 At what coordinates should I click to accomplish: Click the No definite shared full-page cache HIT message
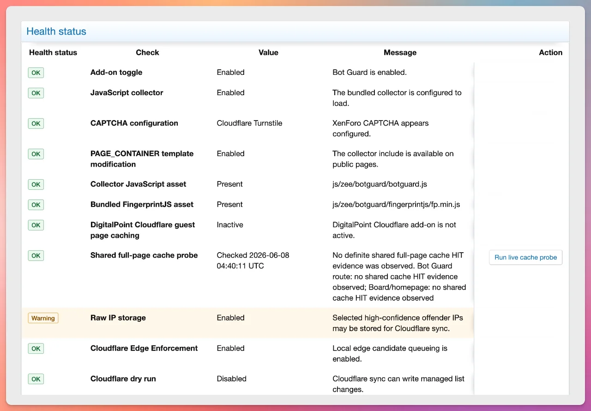click(x=399, y=276)
